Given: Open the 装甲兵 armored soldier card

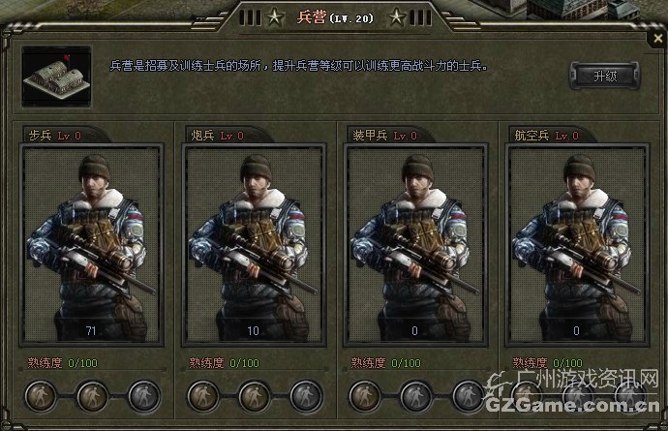Looking at the screenshot, I should pos(415,245).
